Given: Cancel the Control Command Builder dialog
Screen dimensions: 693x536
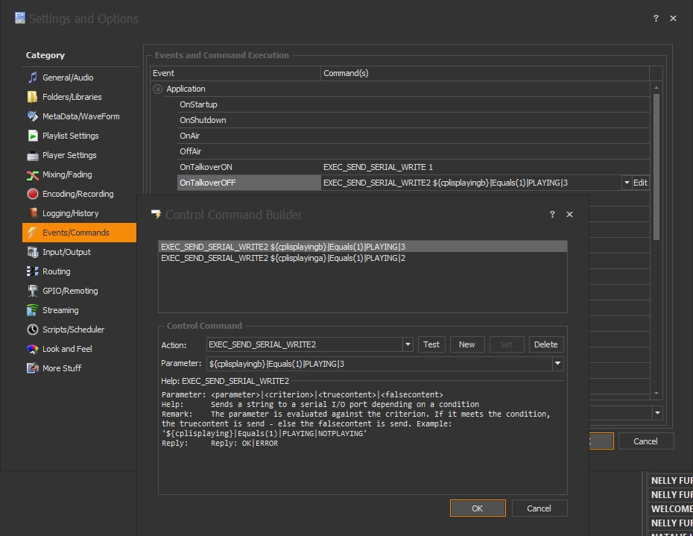Looking at the screenshot, I should (x=539, y=508).
